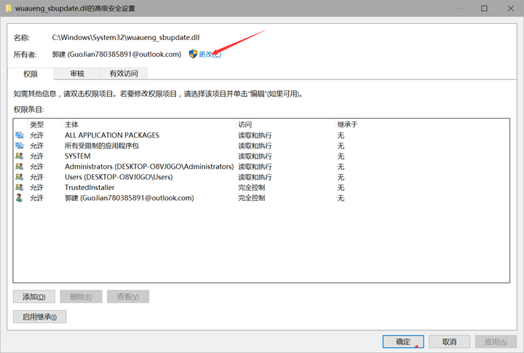This screenshot has width=524, height=353.
Task: Click the group icon for the TrustedInstaller entry
Action: (x=20, y=187)
